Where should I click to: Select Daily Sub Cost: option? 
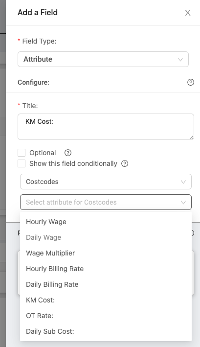[106, 331]
